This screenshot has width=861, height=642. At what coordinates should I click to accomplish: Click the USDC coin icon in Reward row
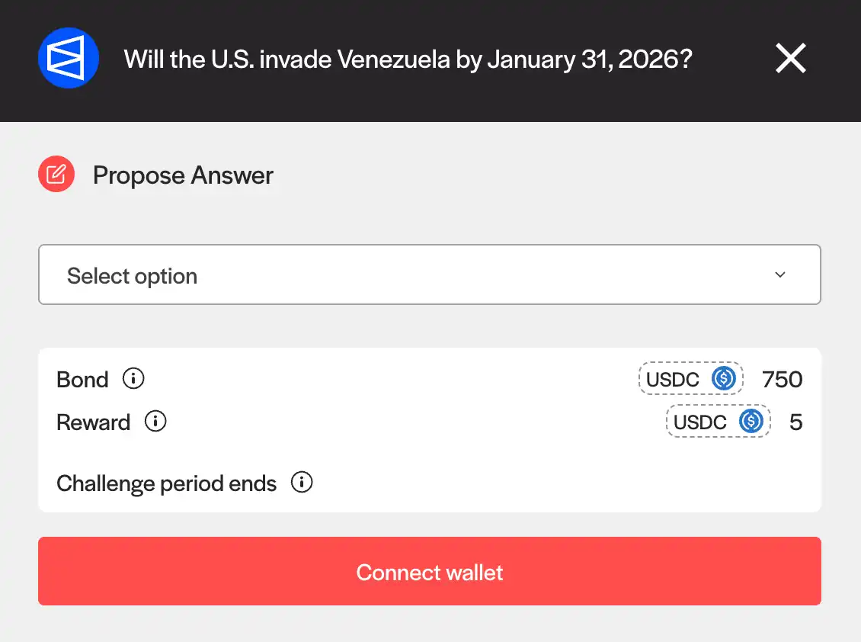tap(751, 422)
